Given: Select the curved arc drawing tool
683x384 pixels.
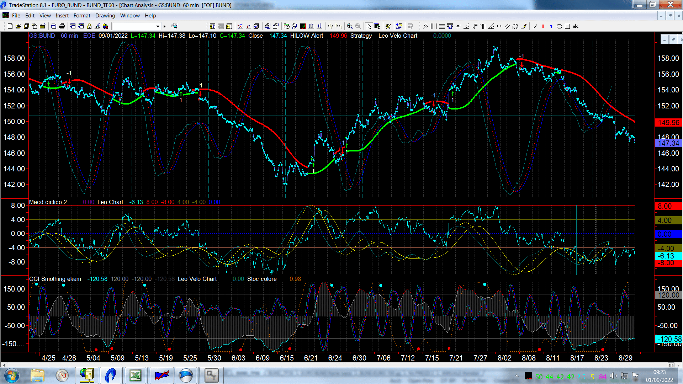Looking at the screenshot, I should 534,26.
